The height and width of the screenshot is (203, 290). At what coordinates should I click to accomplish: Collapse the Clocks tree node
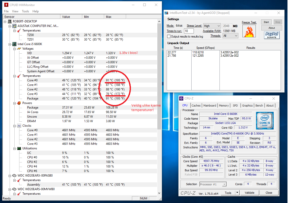point(14,126)
